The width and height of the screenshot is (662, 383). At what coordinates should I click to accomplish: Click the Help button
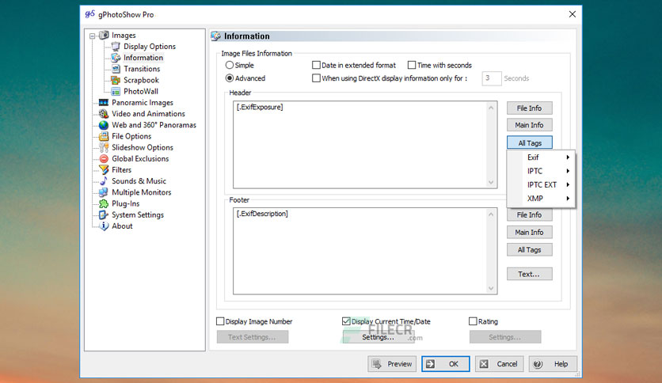point(553,363)
